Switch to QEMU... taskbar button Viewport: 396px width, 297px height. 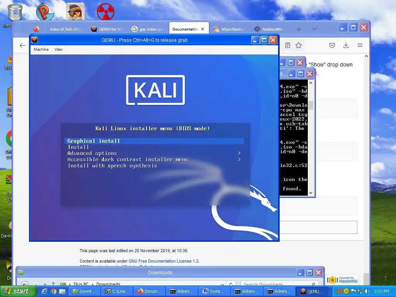tap(312, 291)
